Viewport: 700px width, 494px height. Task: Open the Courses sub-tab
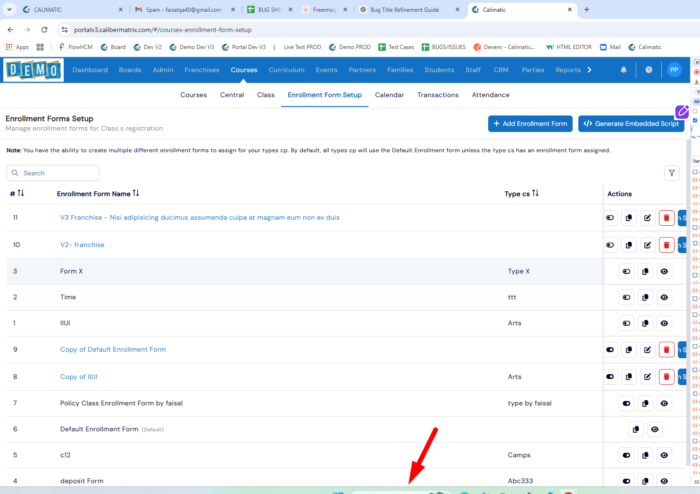tap(193, 95)
